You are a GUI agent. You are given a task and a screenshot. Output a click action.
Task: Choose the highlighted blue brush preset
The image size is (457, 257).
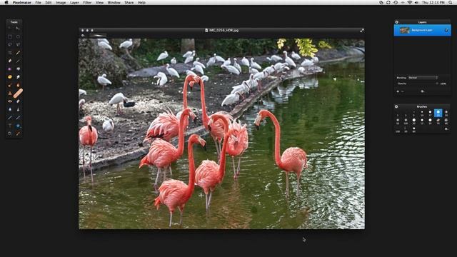pyautogui.click(x=438, y=113)
